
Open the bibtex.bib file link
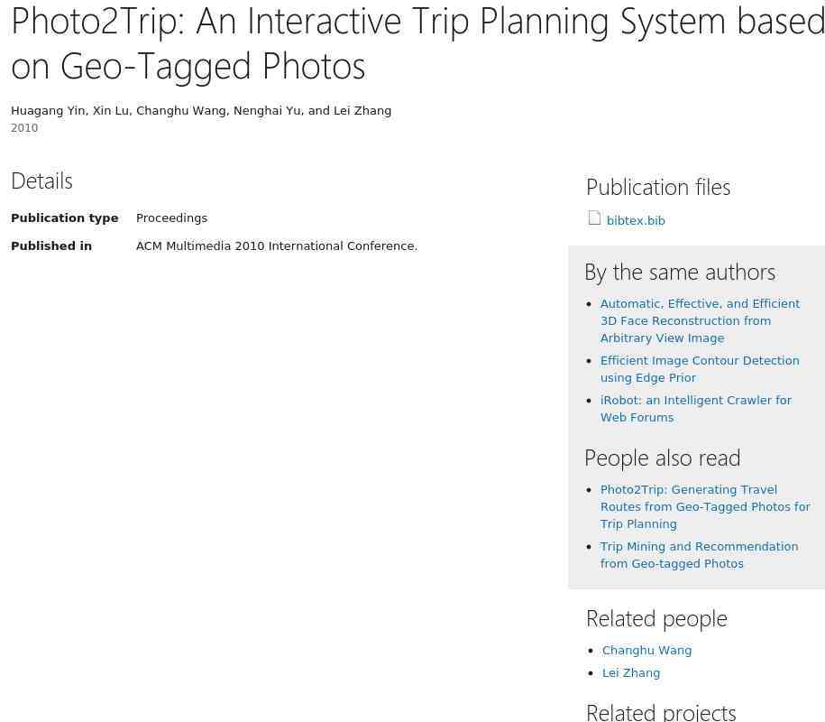pos(636,220)
